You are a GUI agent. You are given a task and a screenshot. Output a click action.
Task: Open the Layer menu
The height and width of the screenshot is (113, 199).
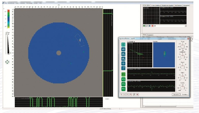[17, 3]
